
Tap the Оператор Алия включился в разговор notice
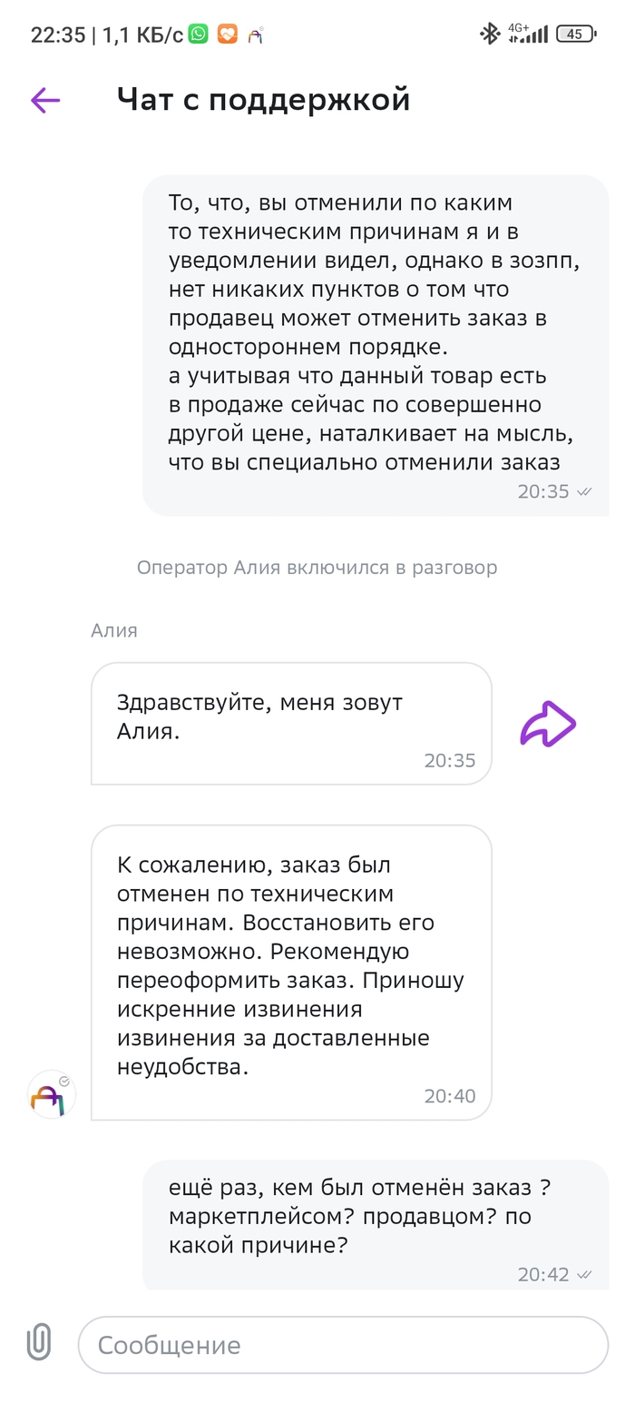317,568
